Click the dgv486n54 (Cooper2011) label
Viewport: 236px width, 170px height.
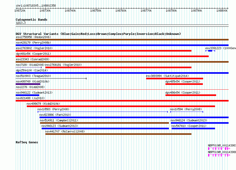183,93
